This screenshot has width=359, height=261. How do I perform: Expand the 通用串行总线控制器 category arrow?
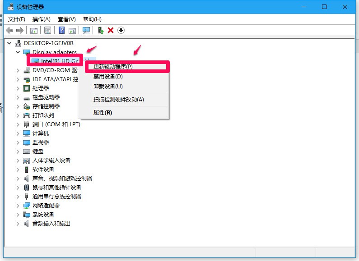click(18, 197)
